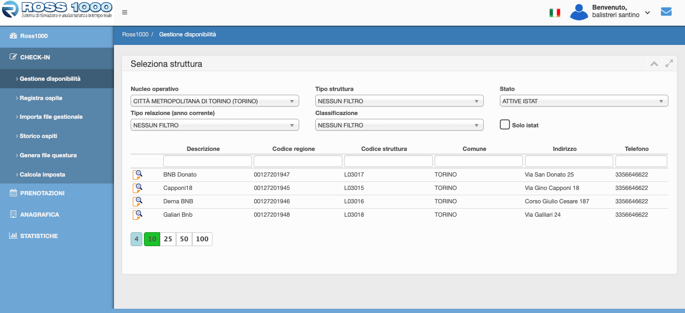Open the Stato dropdown
The height and width of the screenshot is (313, 685).
(x=584, y=101)
